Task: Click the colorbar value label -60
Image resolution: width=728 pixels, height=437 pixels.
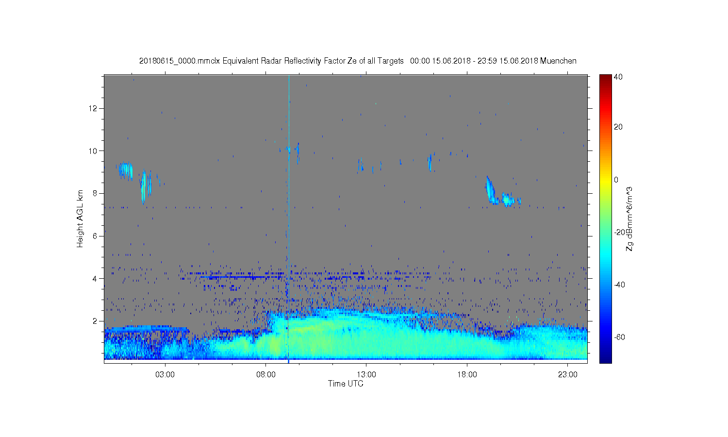Action: click(x=620, y=337)
